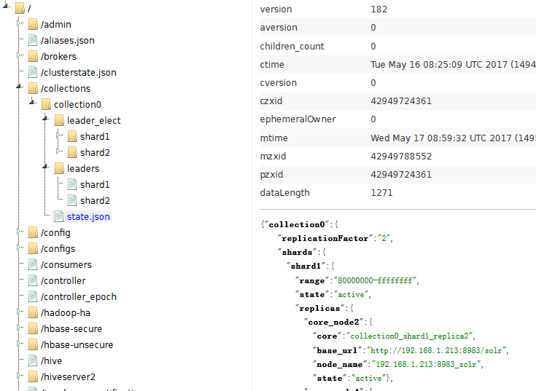The image size is (536, 391).
Task: Click the ctime value Tue May 16
Action: point(453,65)
